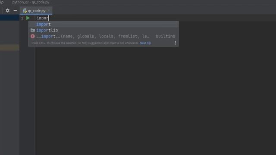Click the red icon beside __import__
Screen dimensions: 276x155
pos(33,36)
